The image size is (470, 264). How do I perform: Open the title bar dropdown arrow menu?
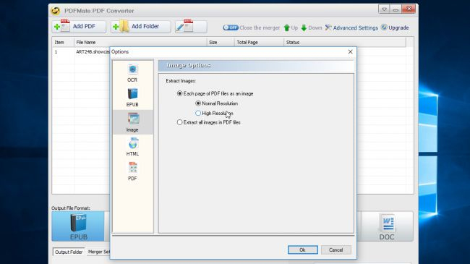click(x=384, y=9)
